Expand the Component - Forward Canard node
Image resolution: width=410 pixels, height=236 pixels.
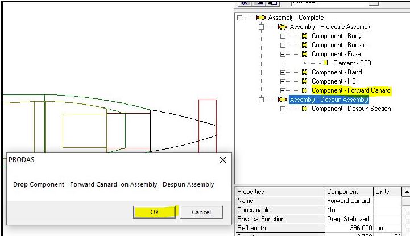[283, 90]
